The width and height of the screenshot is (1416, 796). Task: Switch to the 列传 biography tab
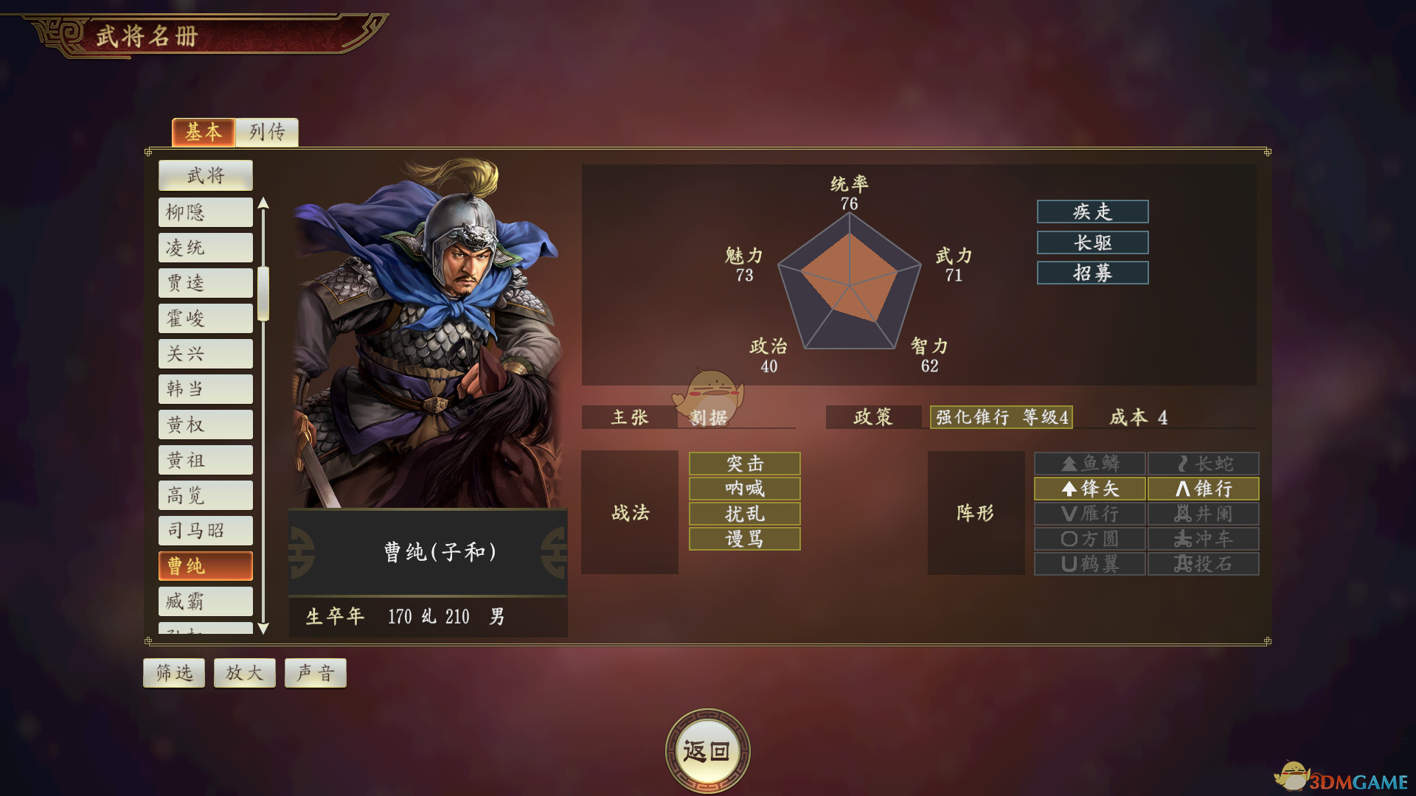(267, 132)
